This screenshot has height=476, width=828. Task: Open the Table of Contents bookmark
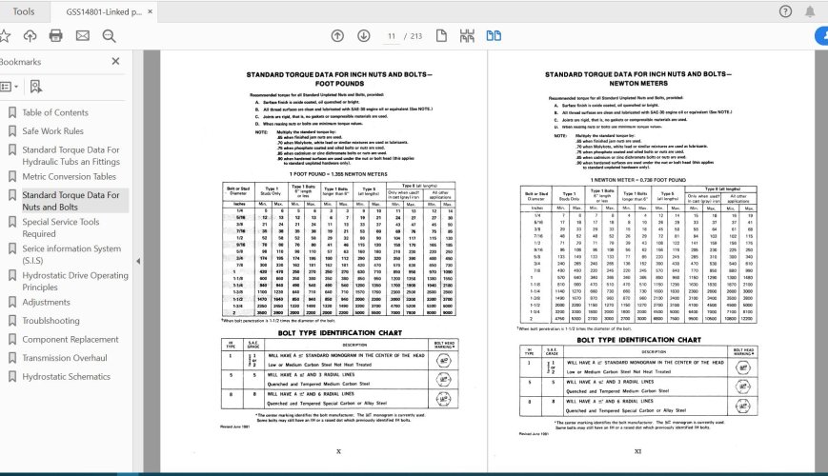pos(55,112)
